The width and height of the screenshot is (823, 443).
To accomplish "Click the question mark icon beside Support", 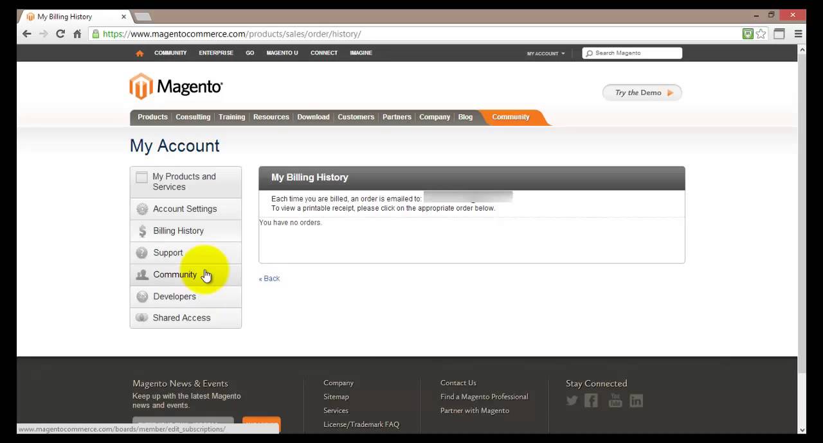I will click(x=142, y=252).
